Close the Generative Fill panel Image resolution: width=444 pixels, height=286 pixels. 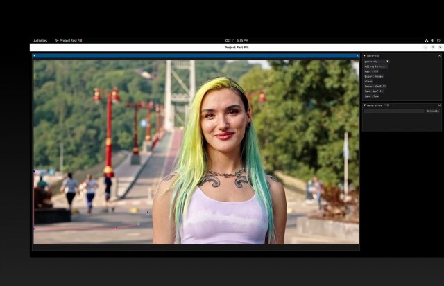click(x=439, y=105)
